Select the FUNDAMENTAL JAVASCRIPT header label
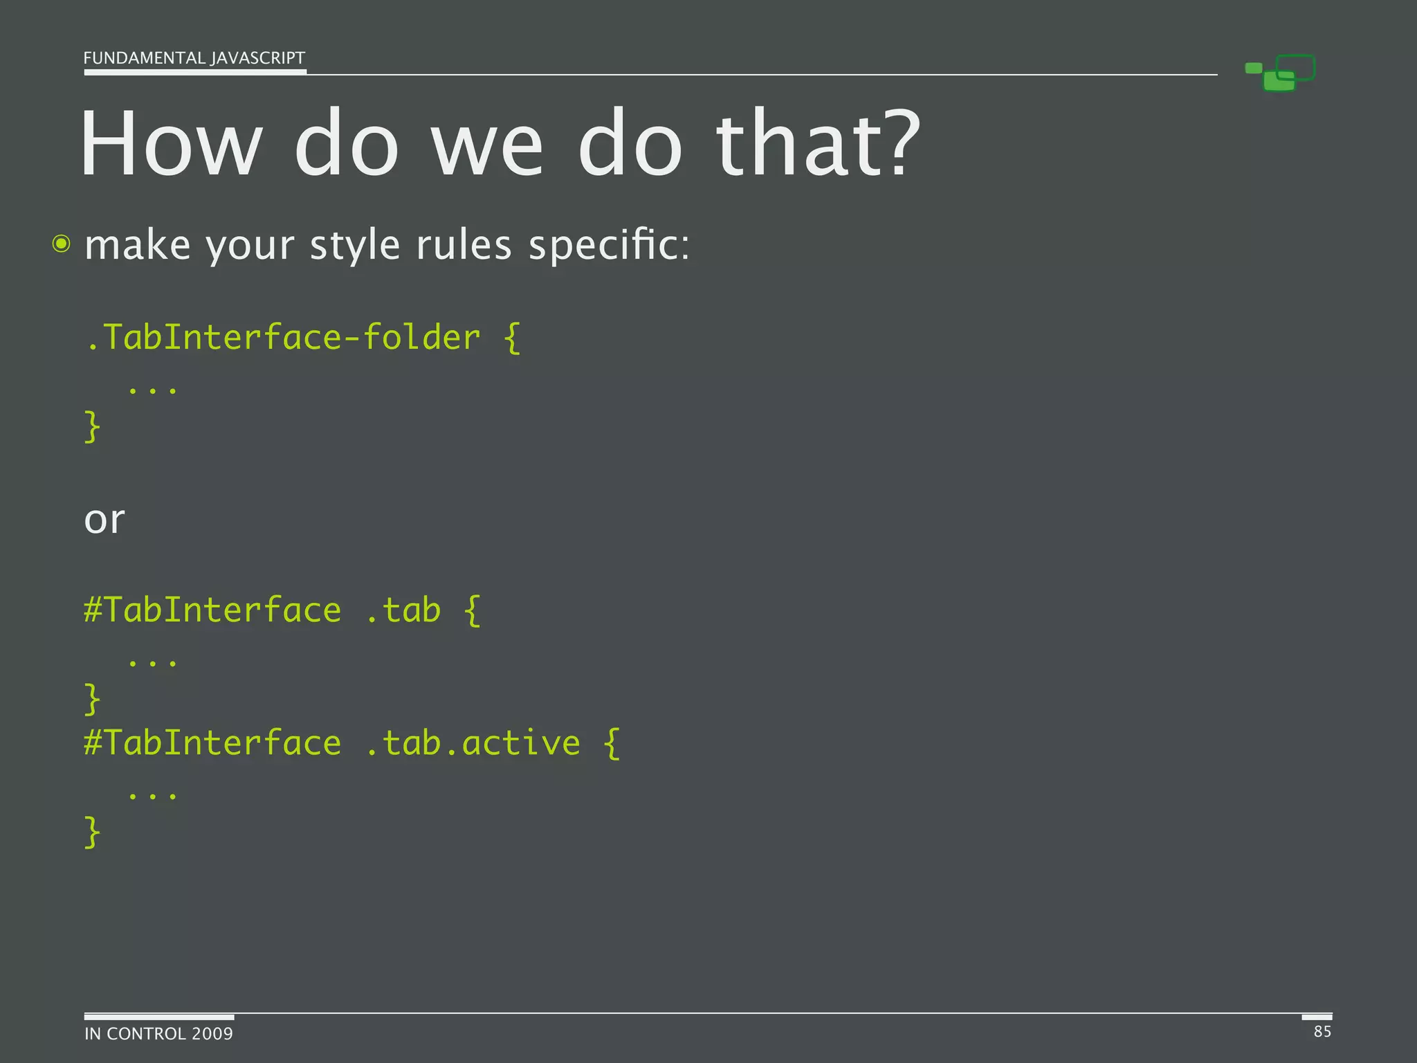1417x1063 pixels. coord(194,58)
